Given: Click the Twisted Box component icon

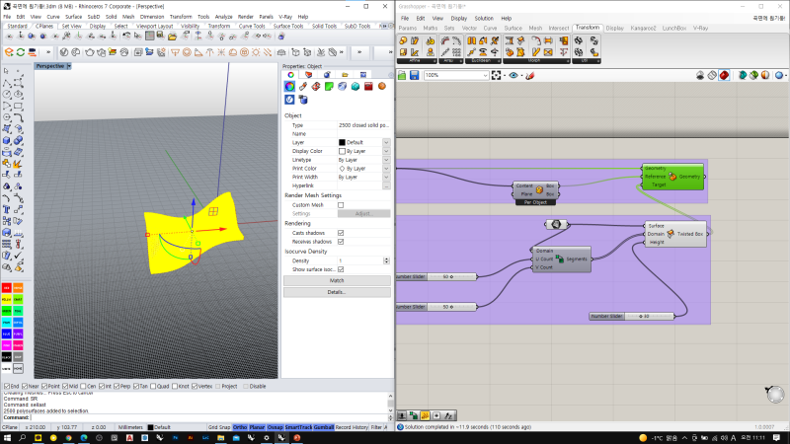Looking at the screenshot, I should 671,235.
